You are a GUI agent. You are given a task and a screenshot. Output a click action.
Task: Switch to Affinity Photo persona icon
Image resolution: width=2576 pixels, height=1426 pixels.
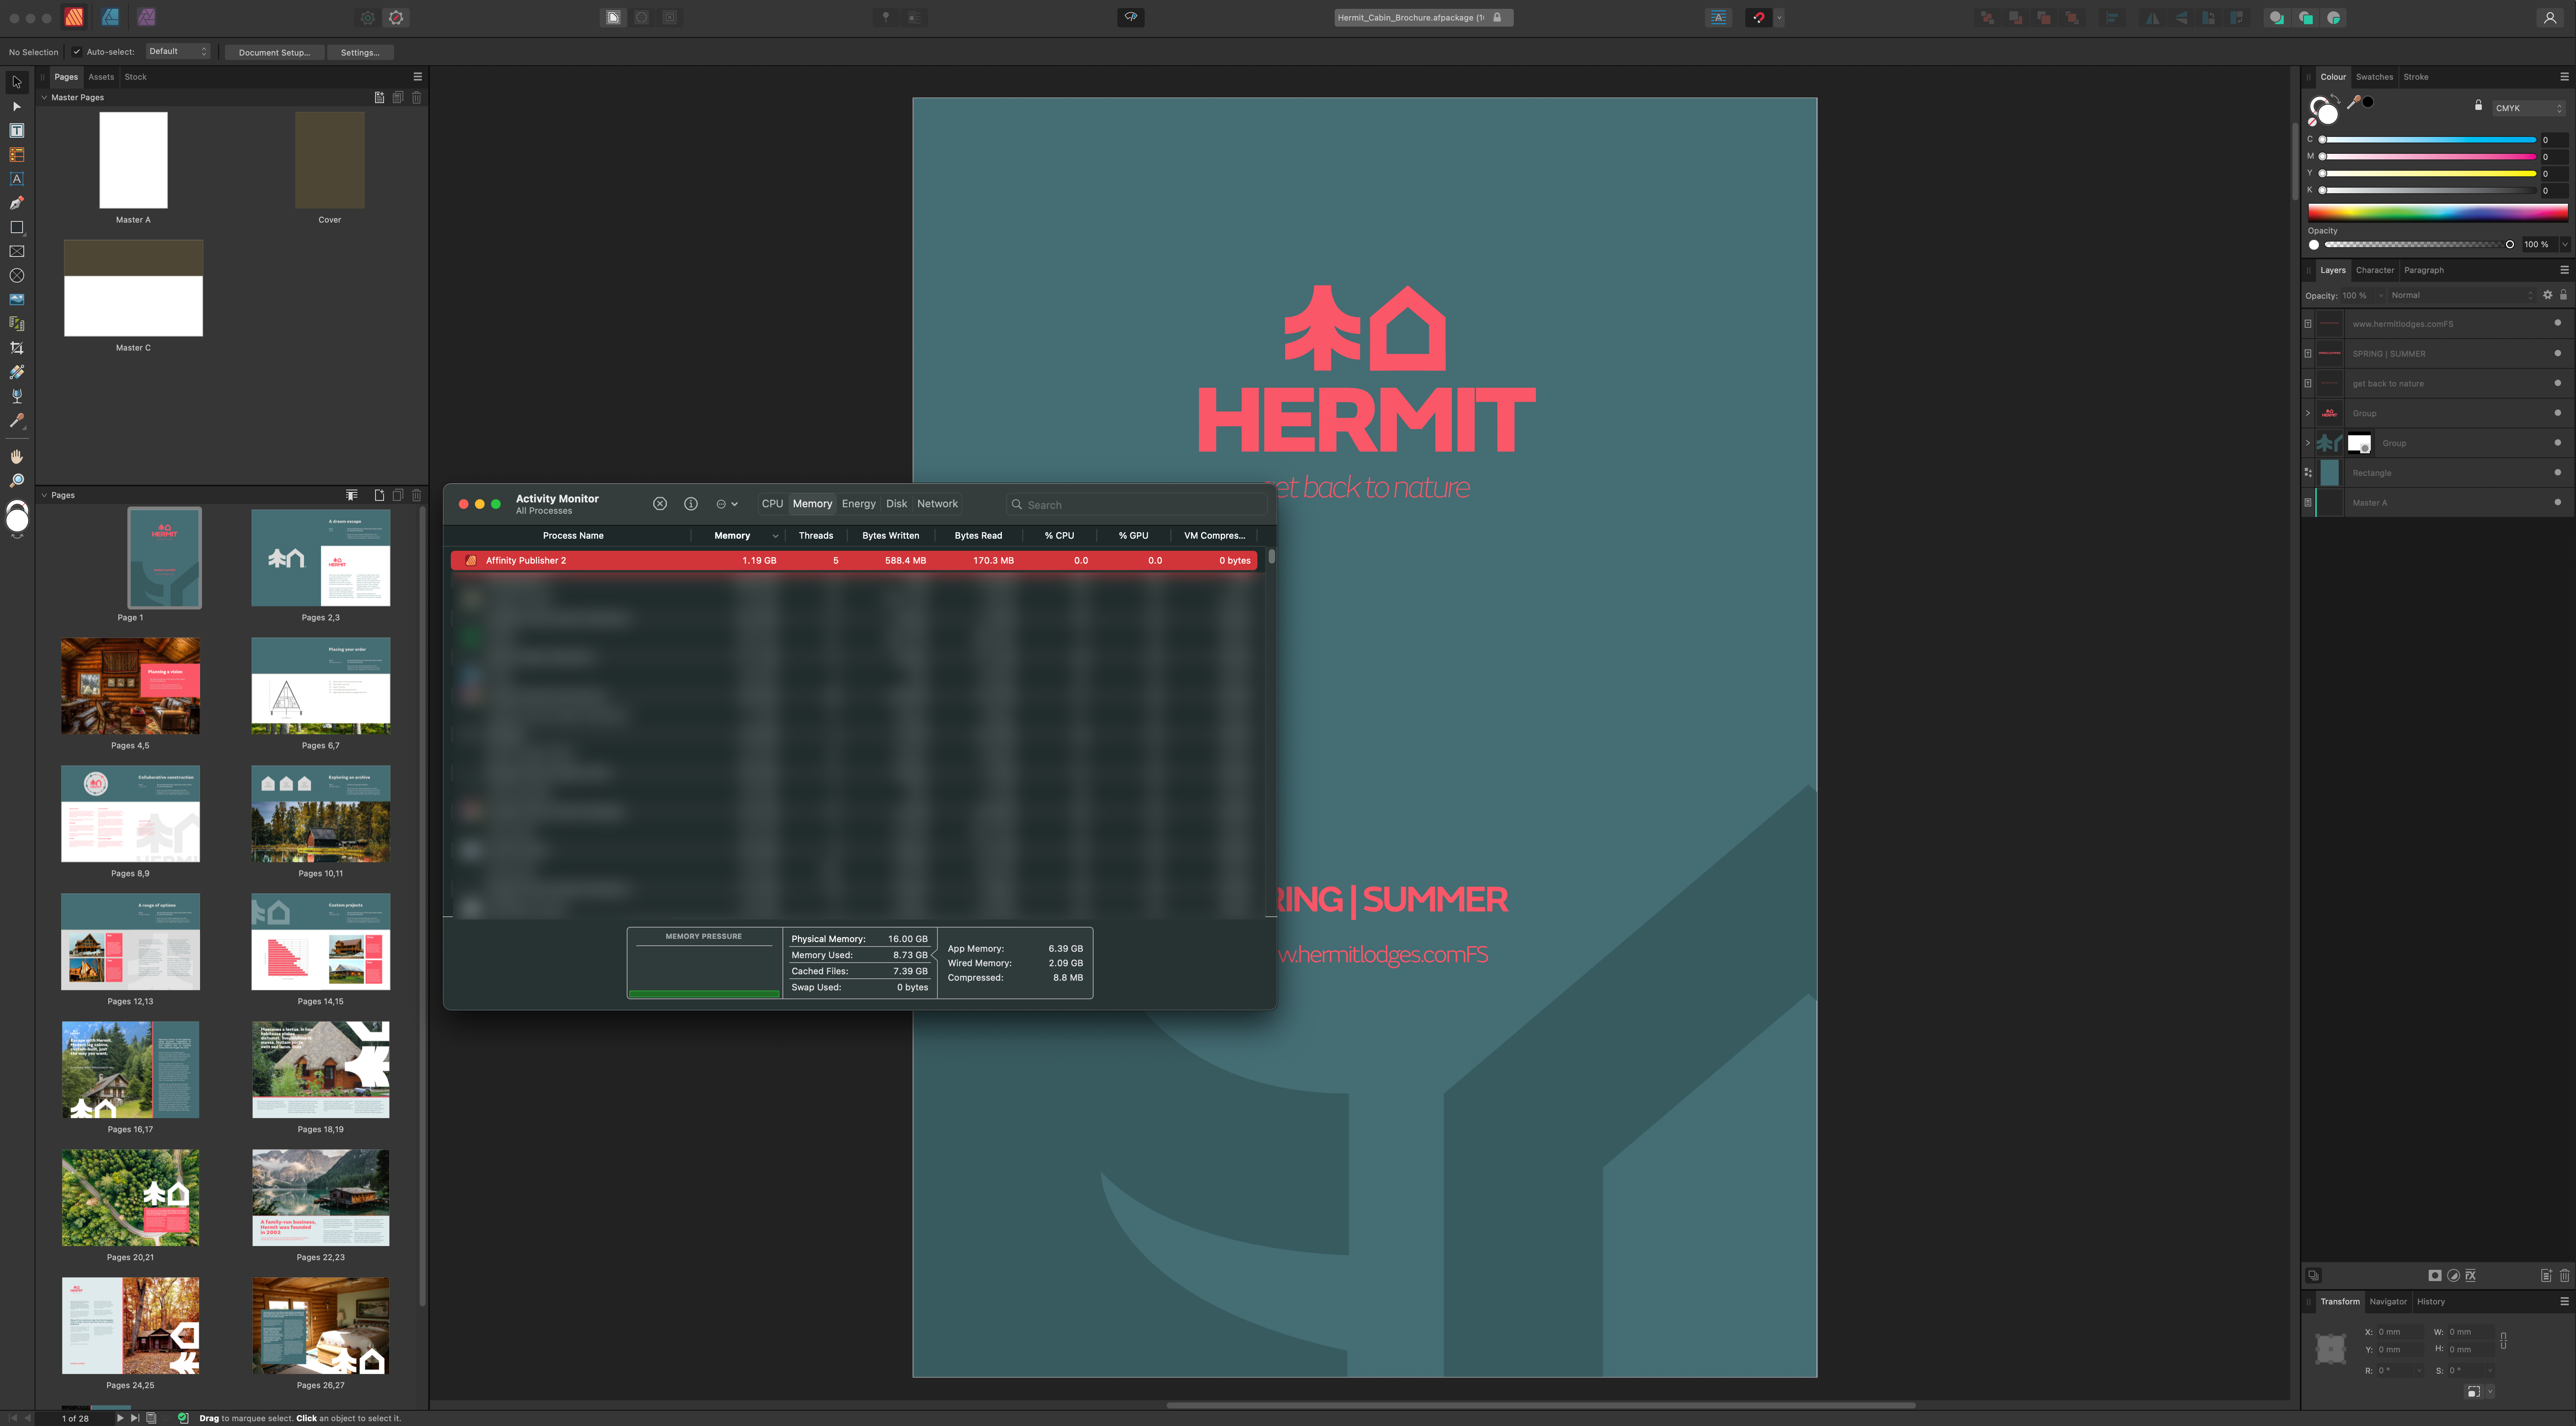146,17
